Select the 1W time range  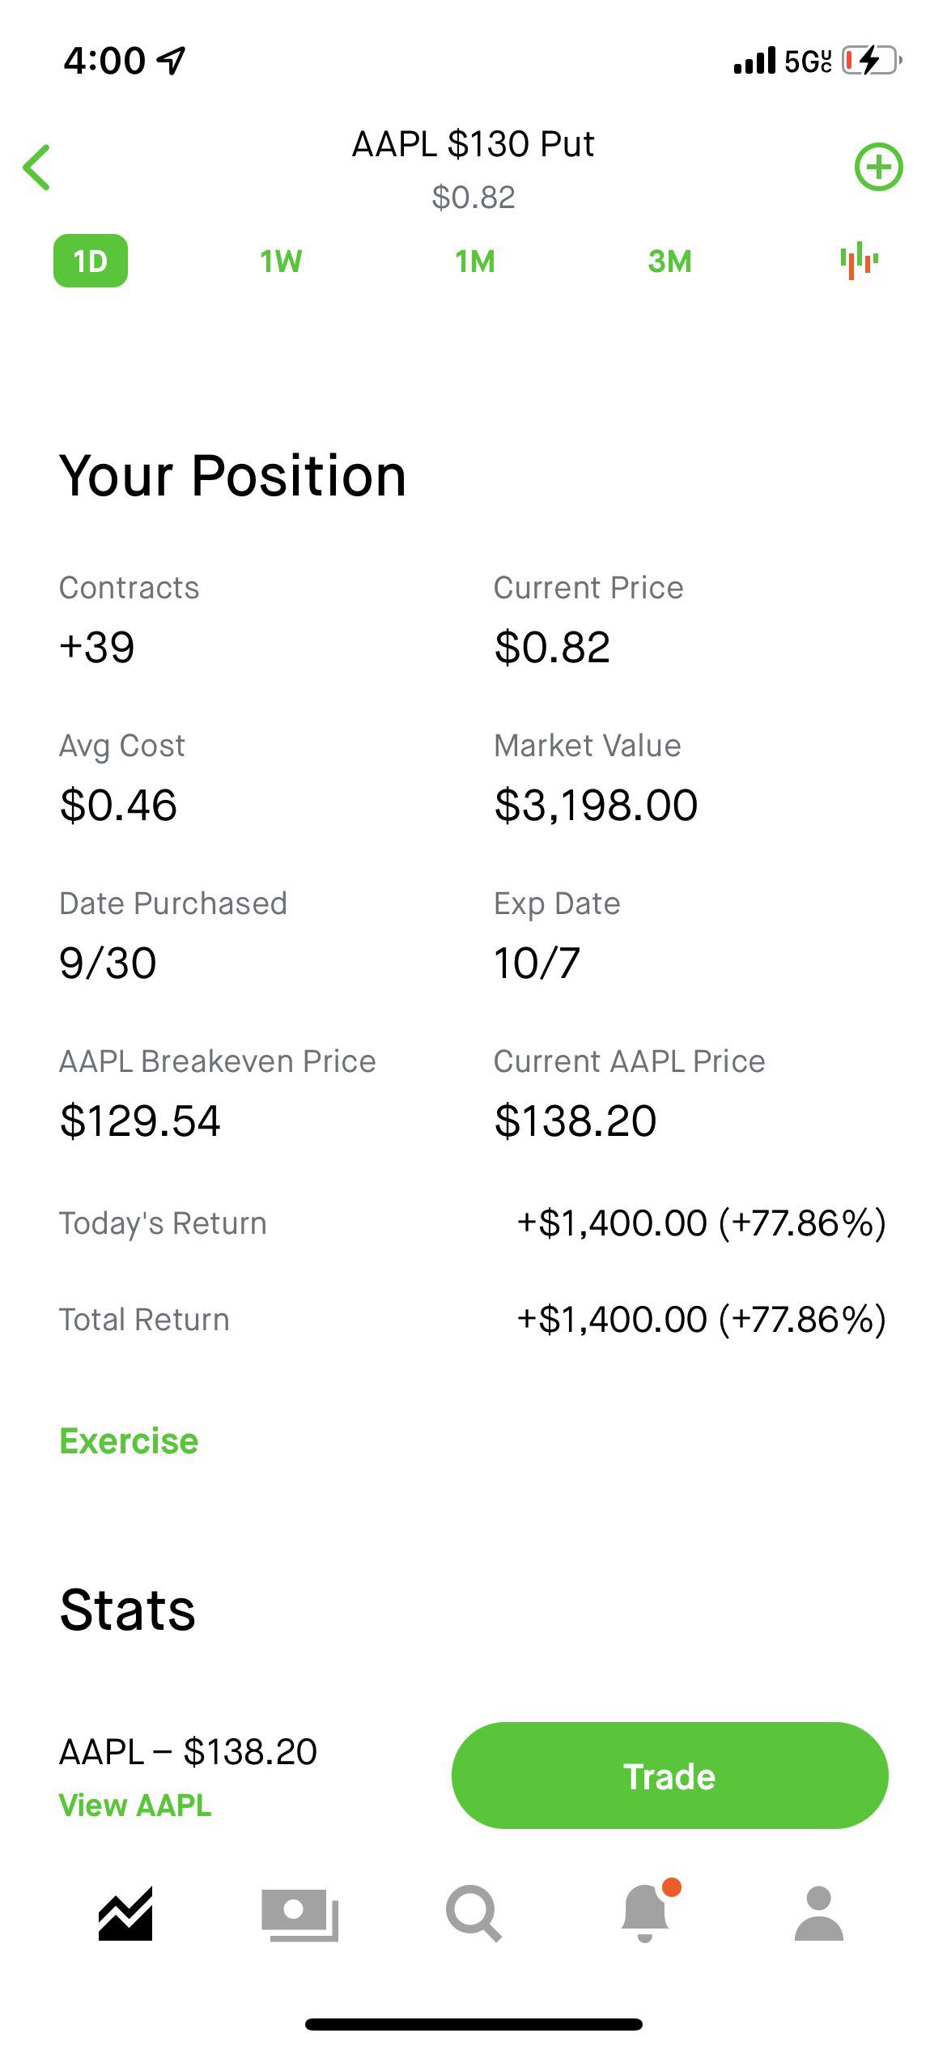click(281, 262)
